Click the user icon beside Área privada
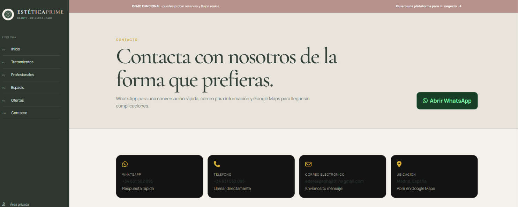Image resolution: width=518 pixels, height=207 pixels. click(4, 204)
